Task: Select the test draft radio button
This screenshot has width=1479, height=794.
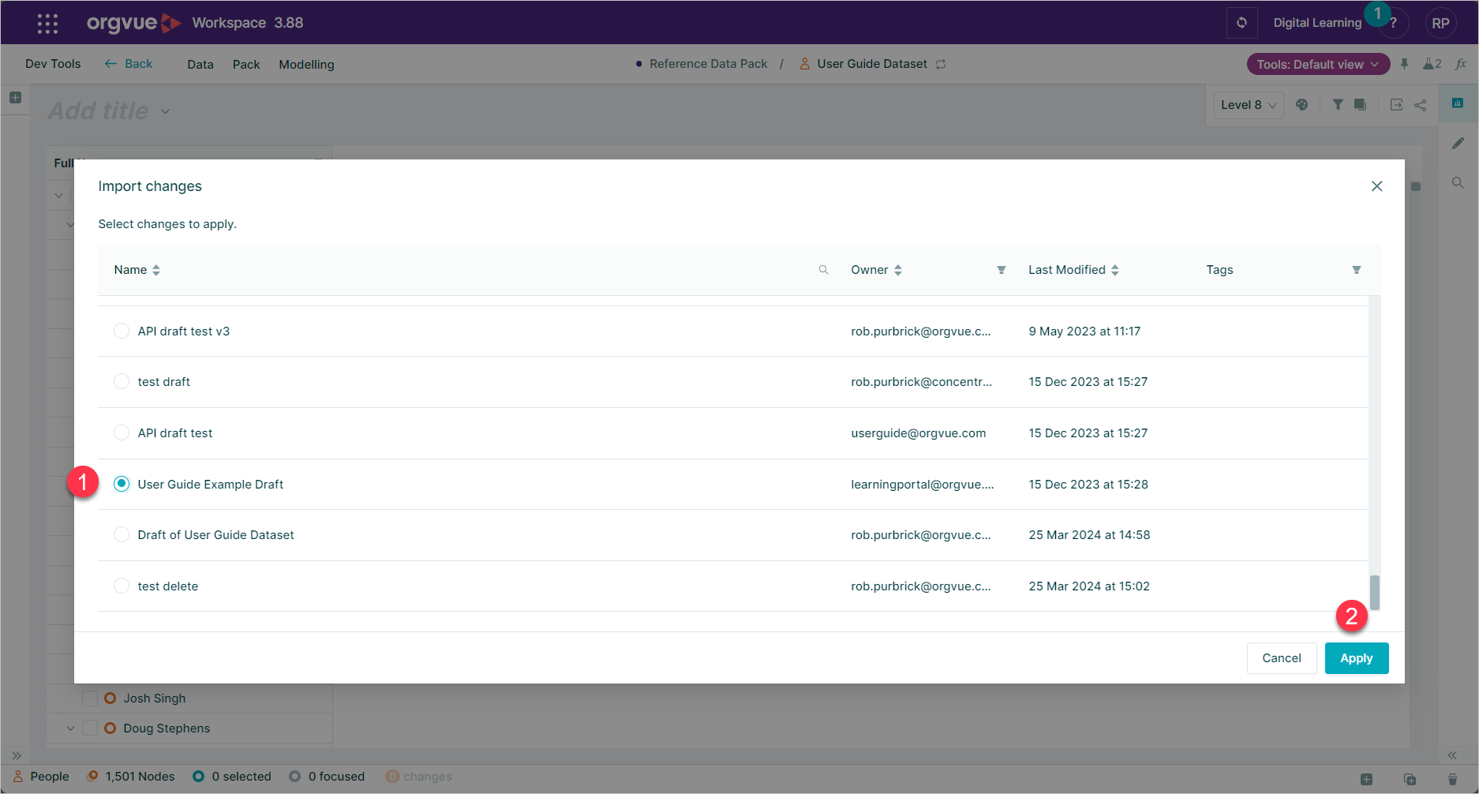Action: (x=122, y=381)
